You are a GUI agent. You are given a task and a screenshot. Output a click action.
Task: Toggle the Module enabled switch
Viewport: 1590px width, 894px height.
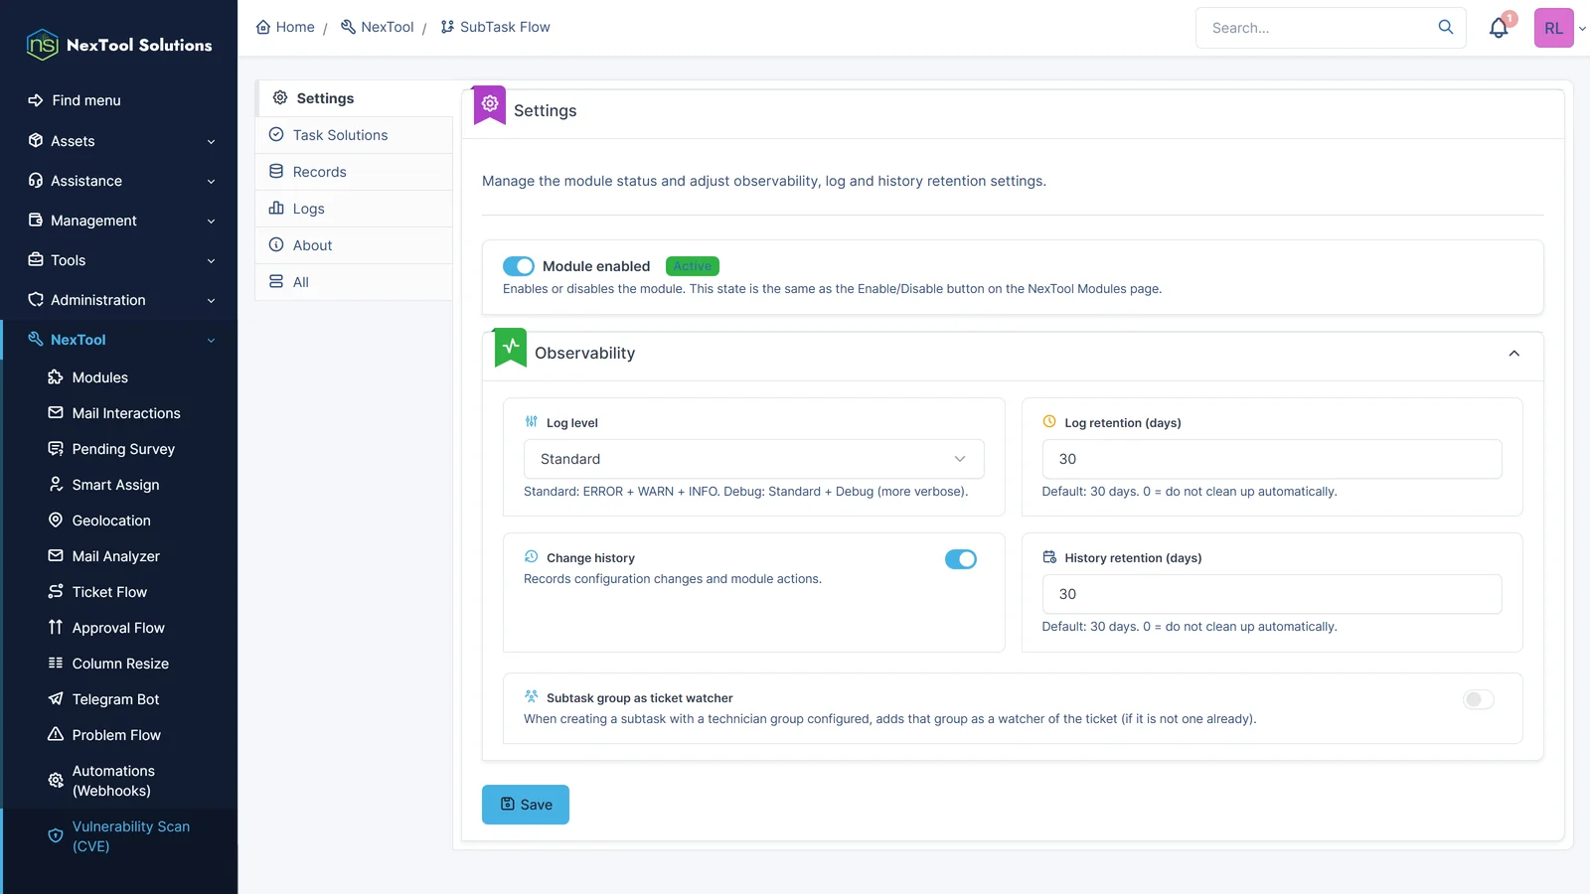point(519,266)
